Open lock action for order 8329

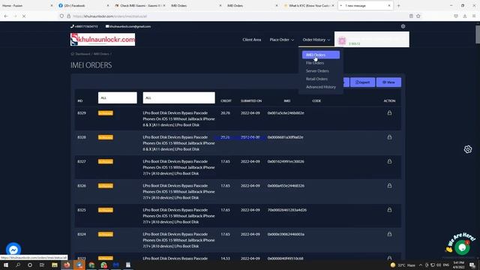[389, 113]
